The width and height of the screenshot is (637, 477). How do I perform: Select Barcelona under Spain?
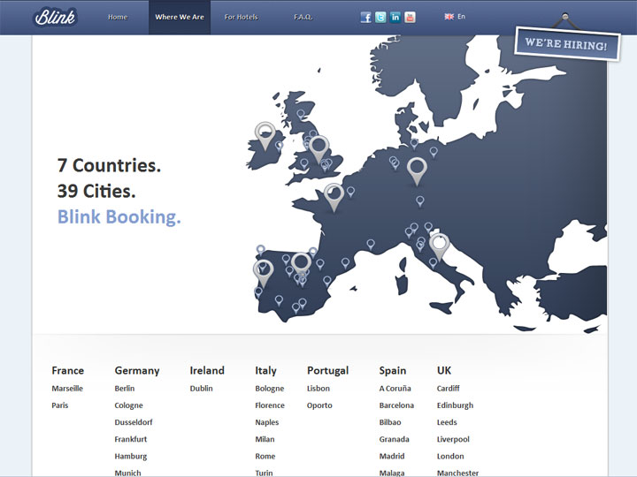pos(396,405)
